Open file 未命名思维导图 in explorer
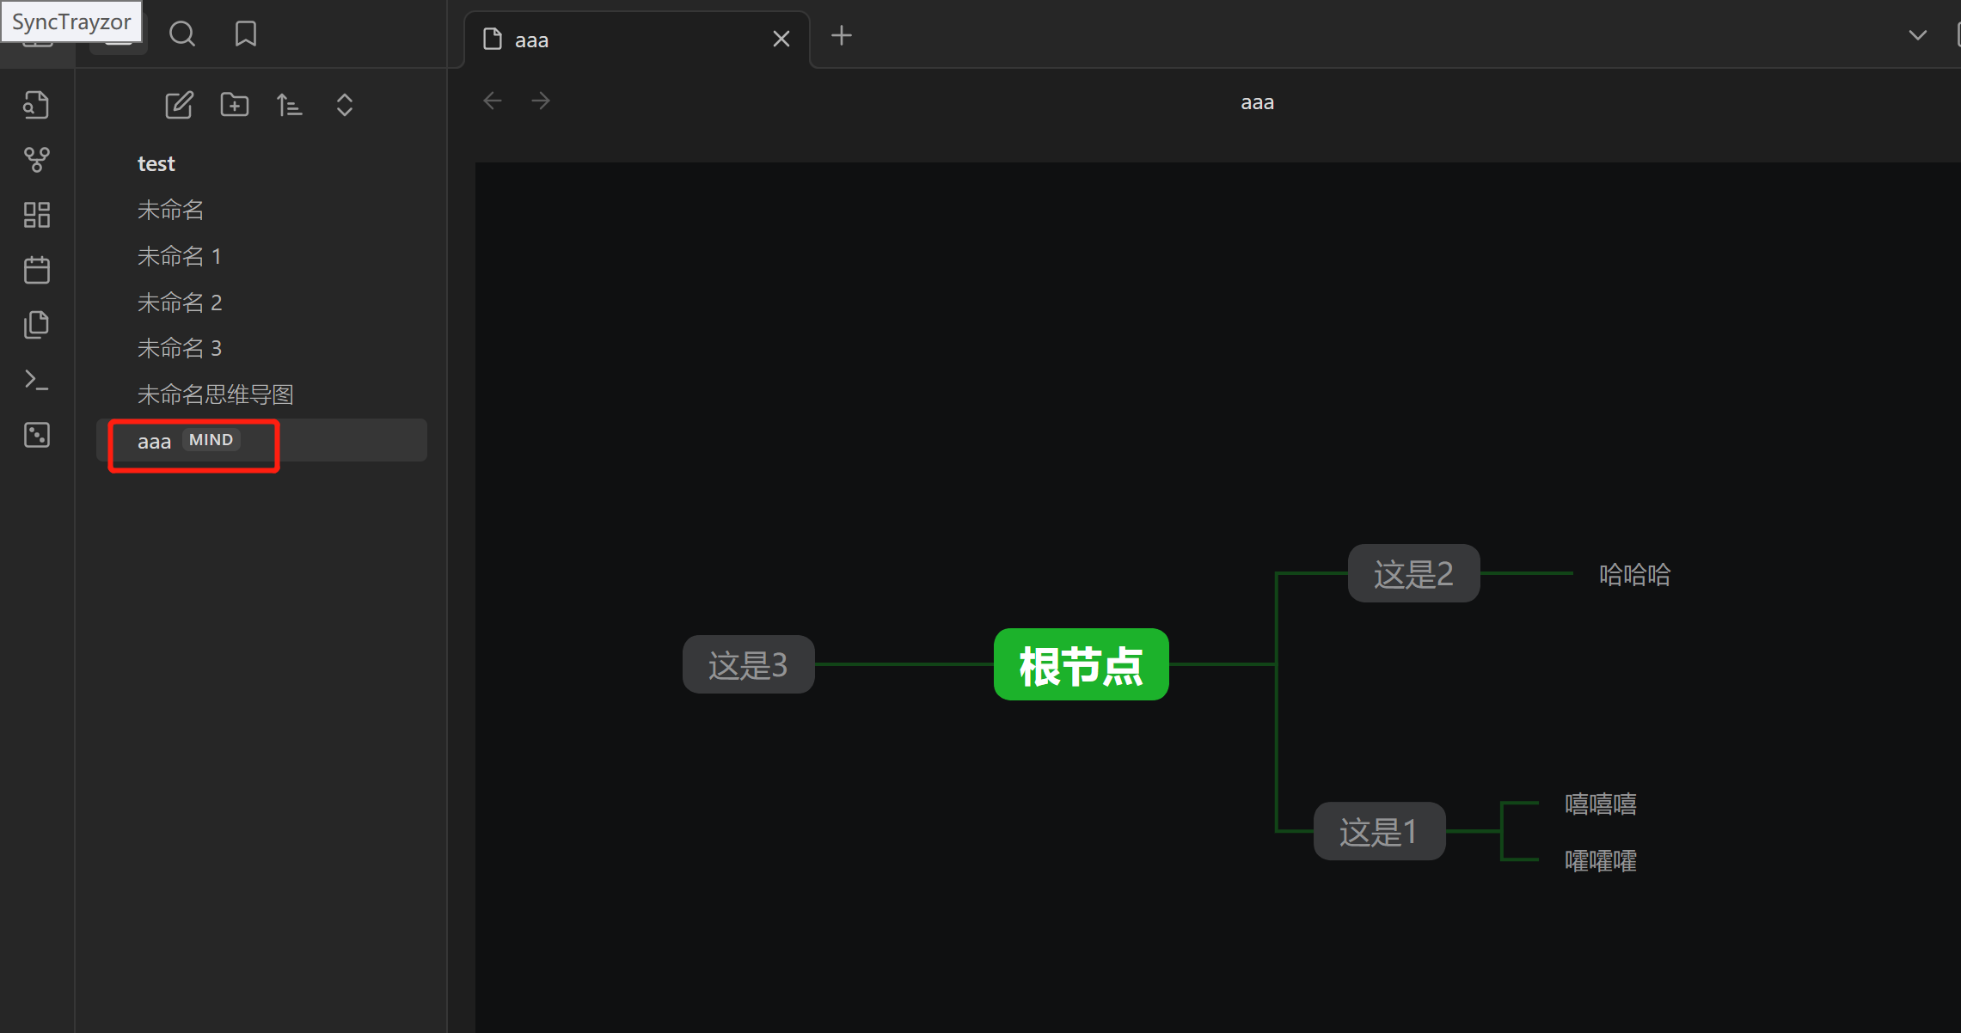1961x1033 pixels. click(216, 394)
